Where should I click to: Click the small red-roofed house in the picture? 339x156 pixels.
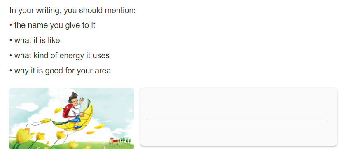(x=114, y=141)
